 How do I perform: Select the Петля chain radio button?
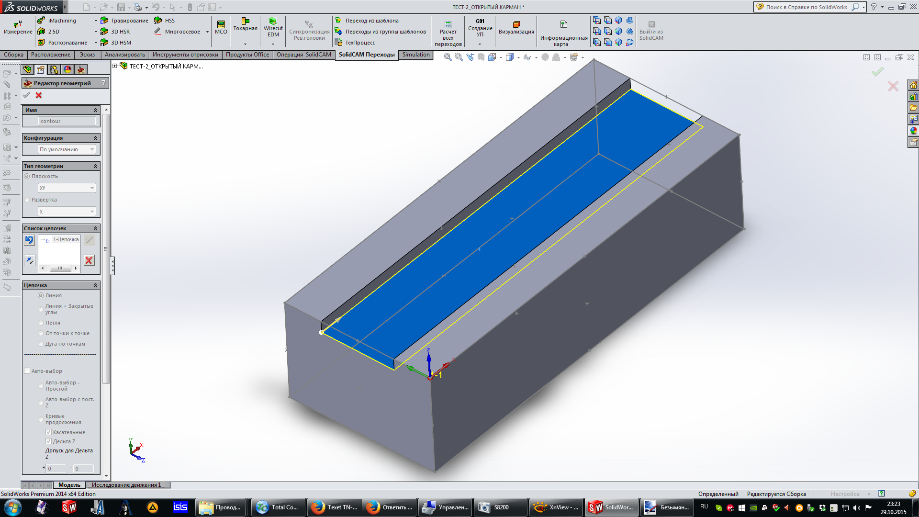pyautogui.click(x=41, y=323)
